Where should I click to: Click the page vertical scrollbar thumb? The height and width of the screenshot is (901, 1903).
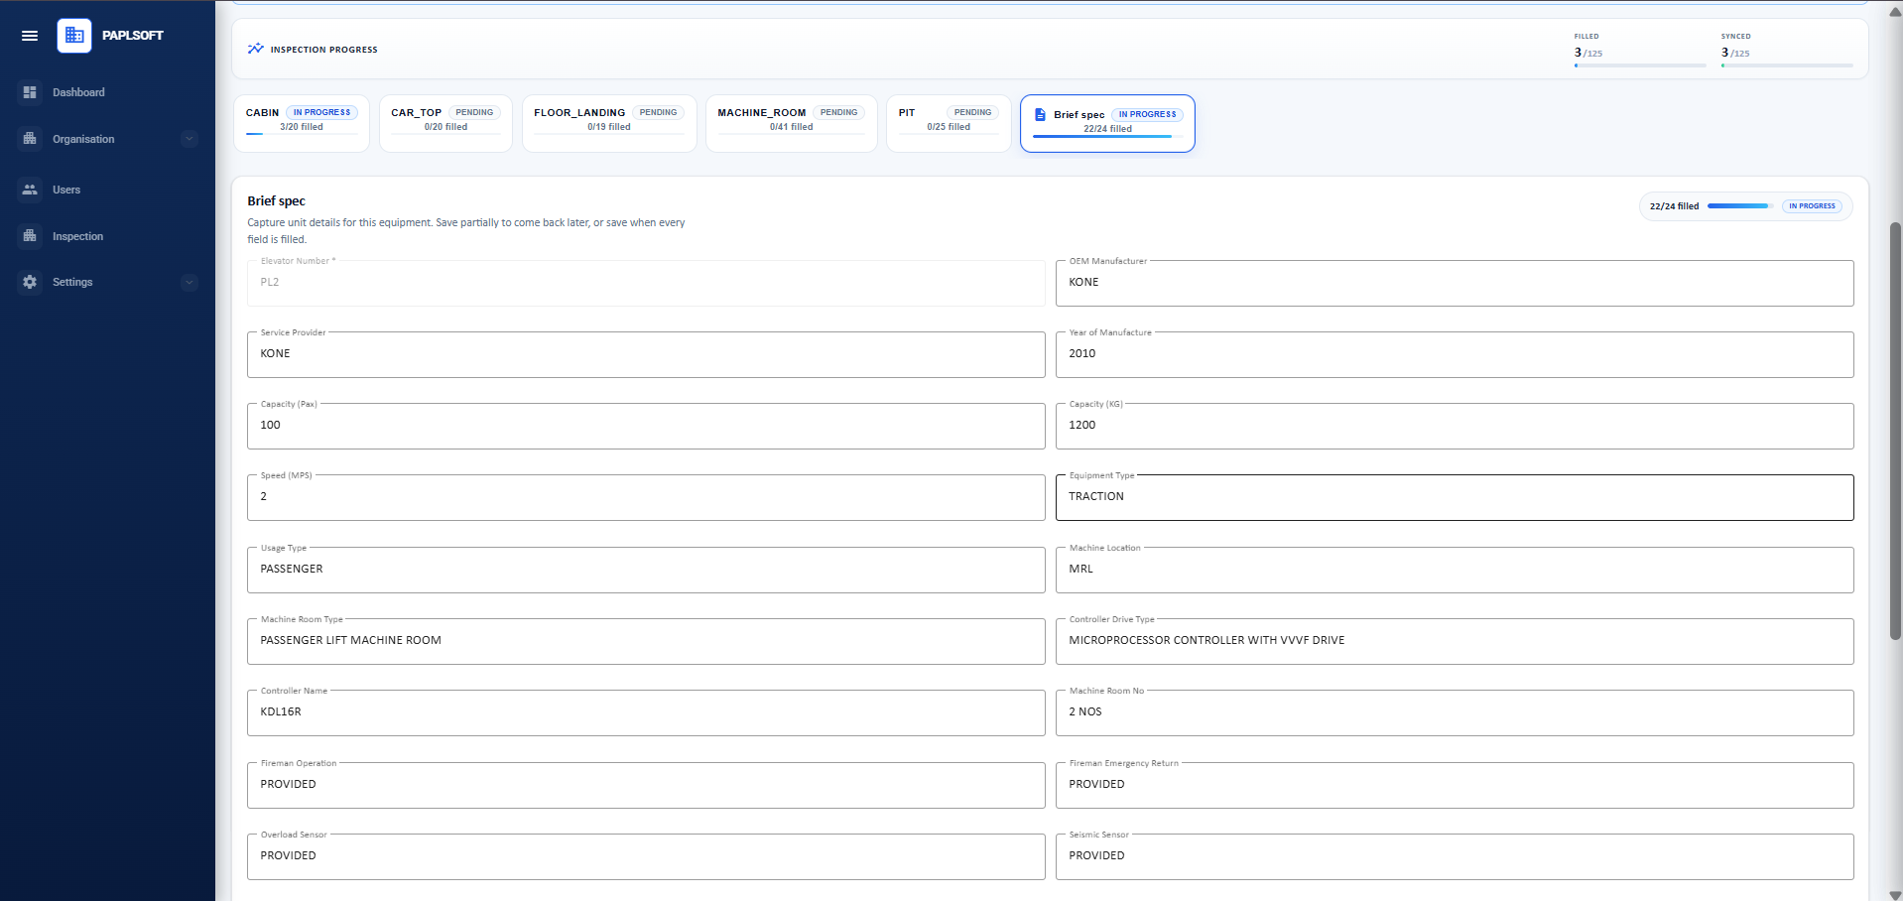click(1895, 431)
